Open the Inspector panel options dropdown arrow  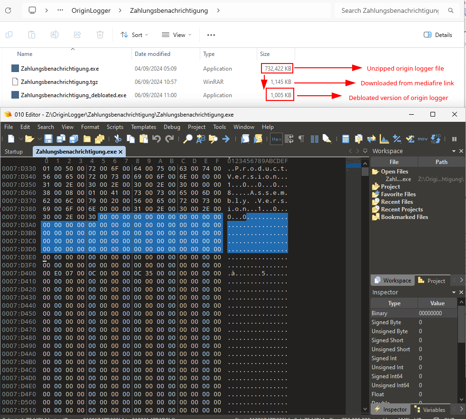(454, 292)
